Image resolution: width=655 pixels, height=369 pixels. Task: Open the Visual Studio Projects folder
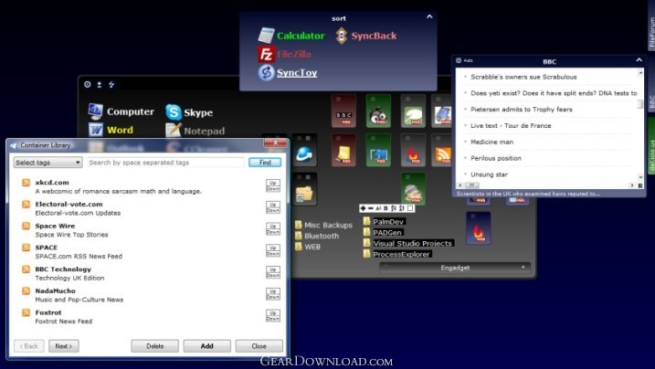tap(408, 243)
